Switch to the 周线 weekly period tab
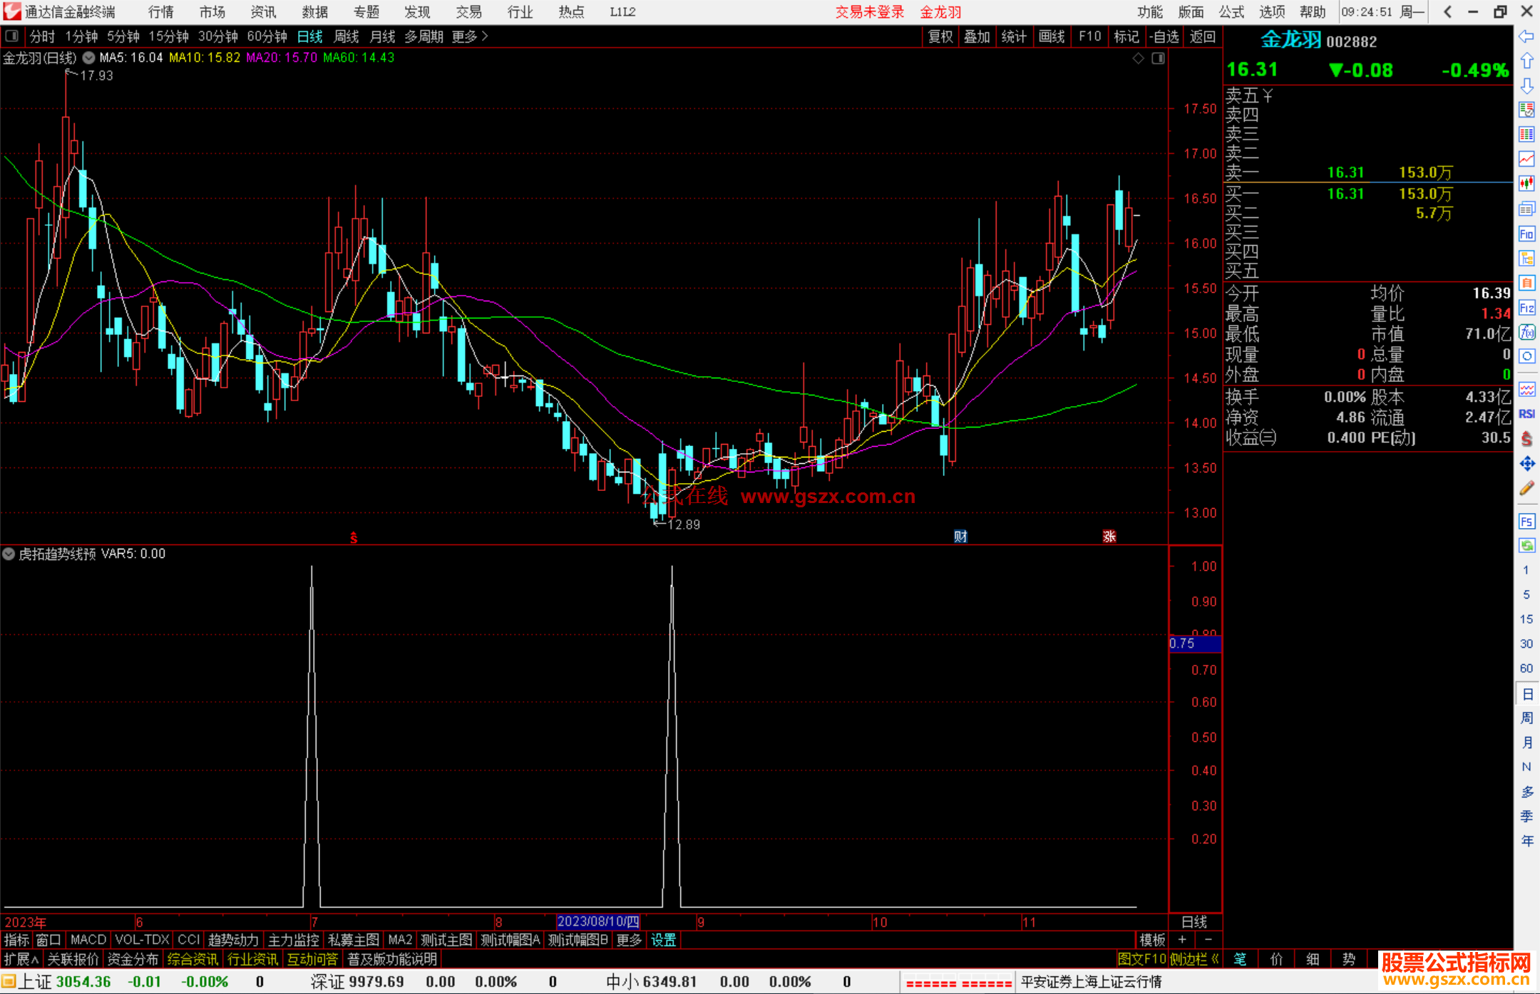Screen dimensions: 1540x994 pyautogui.click(x=346, y=36)
